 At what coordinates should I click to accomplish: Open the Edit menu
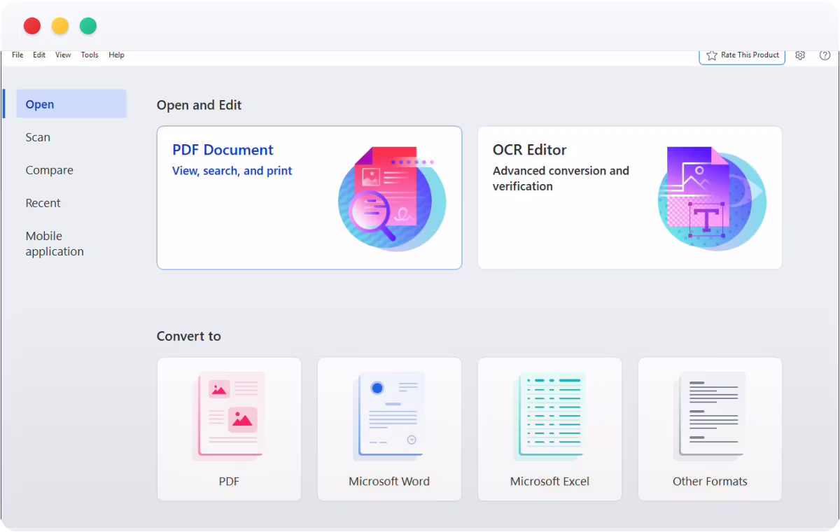[39, 55]
